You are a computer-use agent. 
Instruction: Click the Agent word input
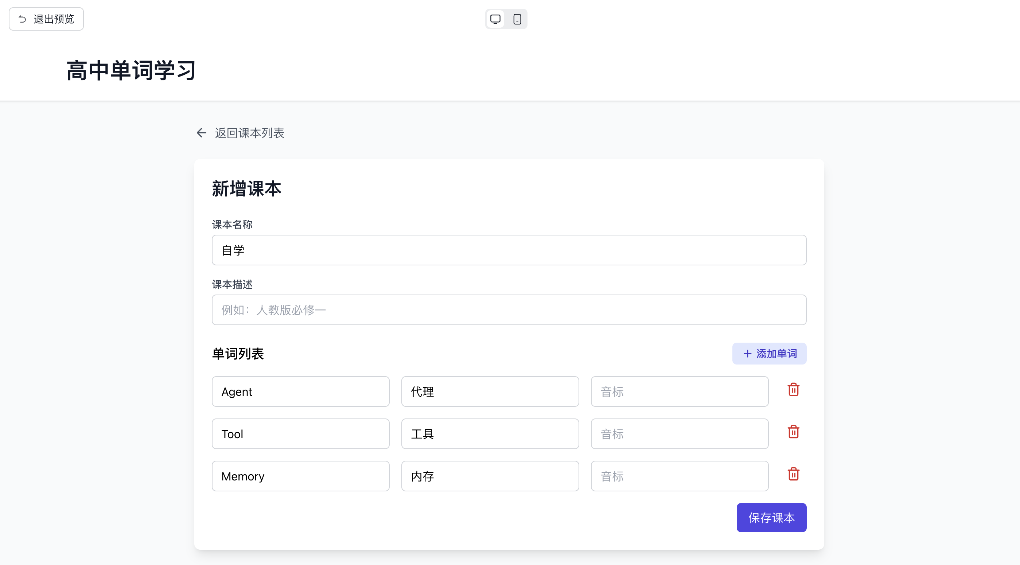point(300,391)
